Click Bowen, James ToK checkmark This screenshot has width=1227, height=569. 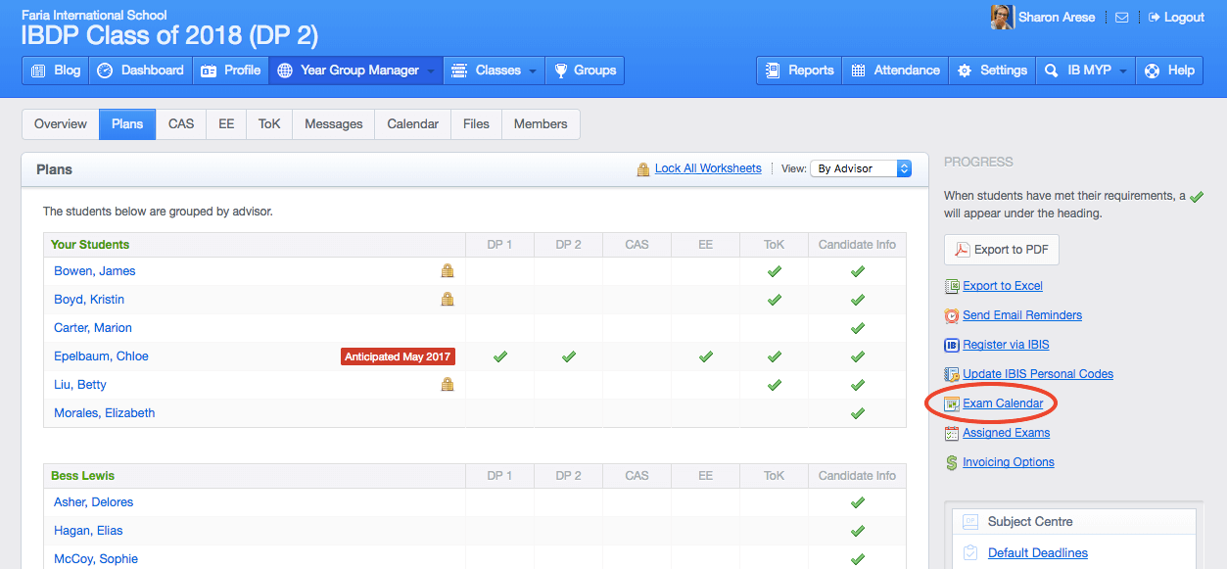pyautogui.click(x=775, y=271)
